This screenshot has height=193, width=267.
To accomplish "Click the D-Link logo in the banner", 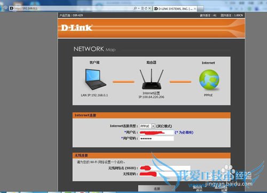I will [x=76, y=28].
